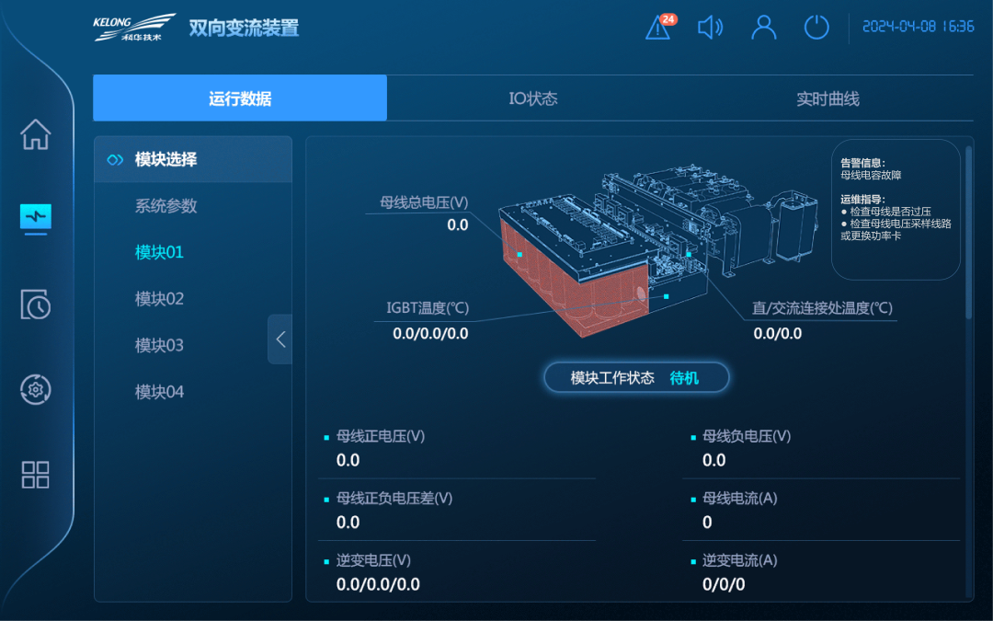Open the user account icon
The width and height of the screenshot is (993, 621).
pyautogui.click(x=763, y=28)
